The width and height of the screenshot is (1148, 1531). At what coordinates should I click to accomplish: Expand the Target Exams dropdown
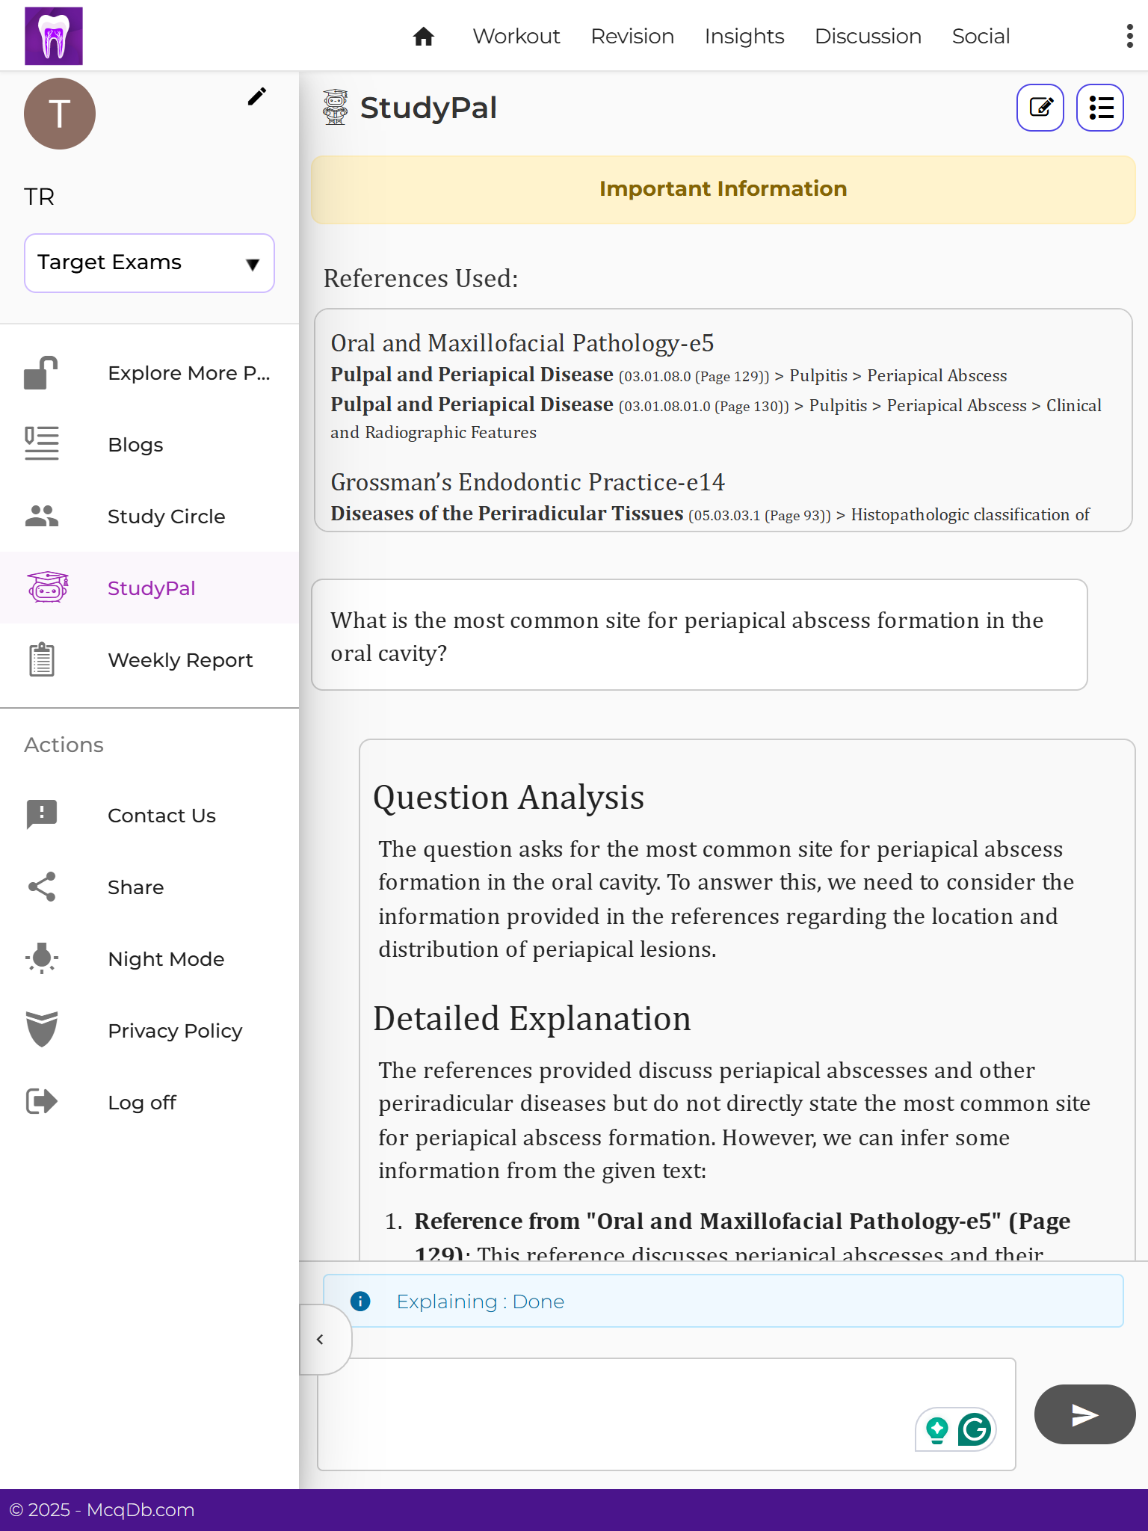click(149, 263)
